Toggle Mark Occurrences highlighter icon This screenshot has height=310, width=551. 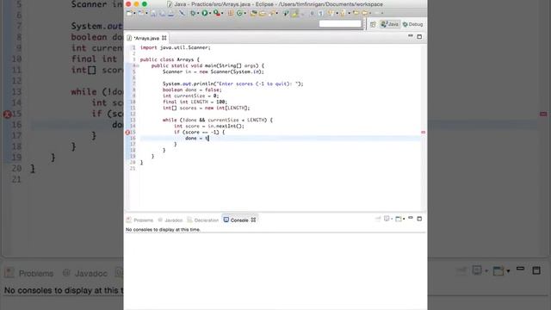294,14
